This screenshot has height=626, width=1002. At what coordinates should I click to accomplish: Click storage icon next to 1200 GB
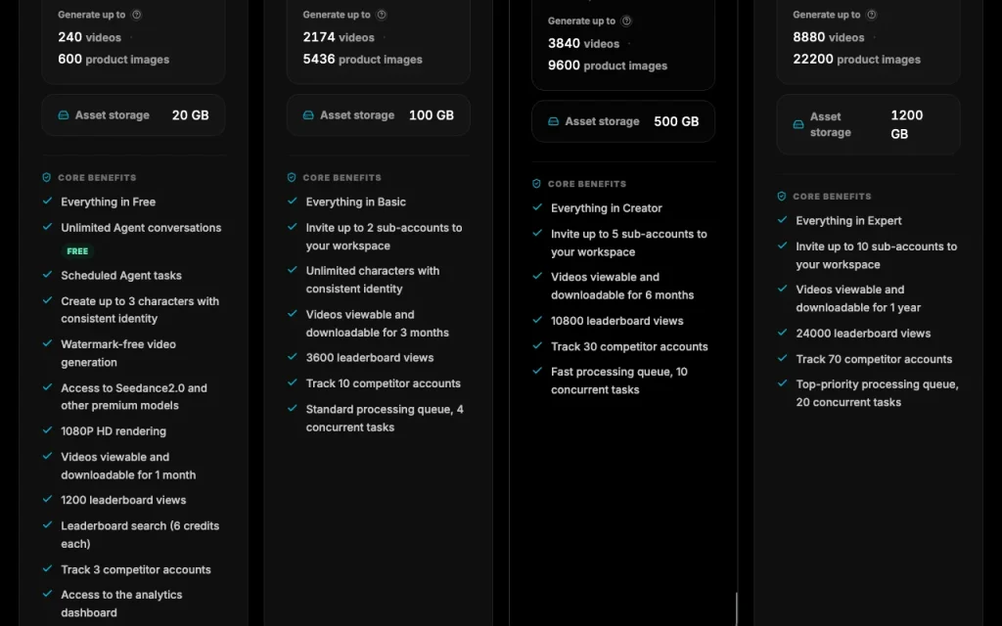pos(798,124)
